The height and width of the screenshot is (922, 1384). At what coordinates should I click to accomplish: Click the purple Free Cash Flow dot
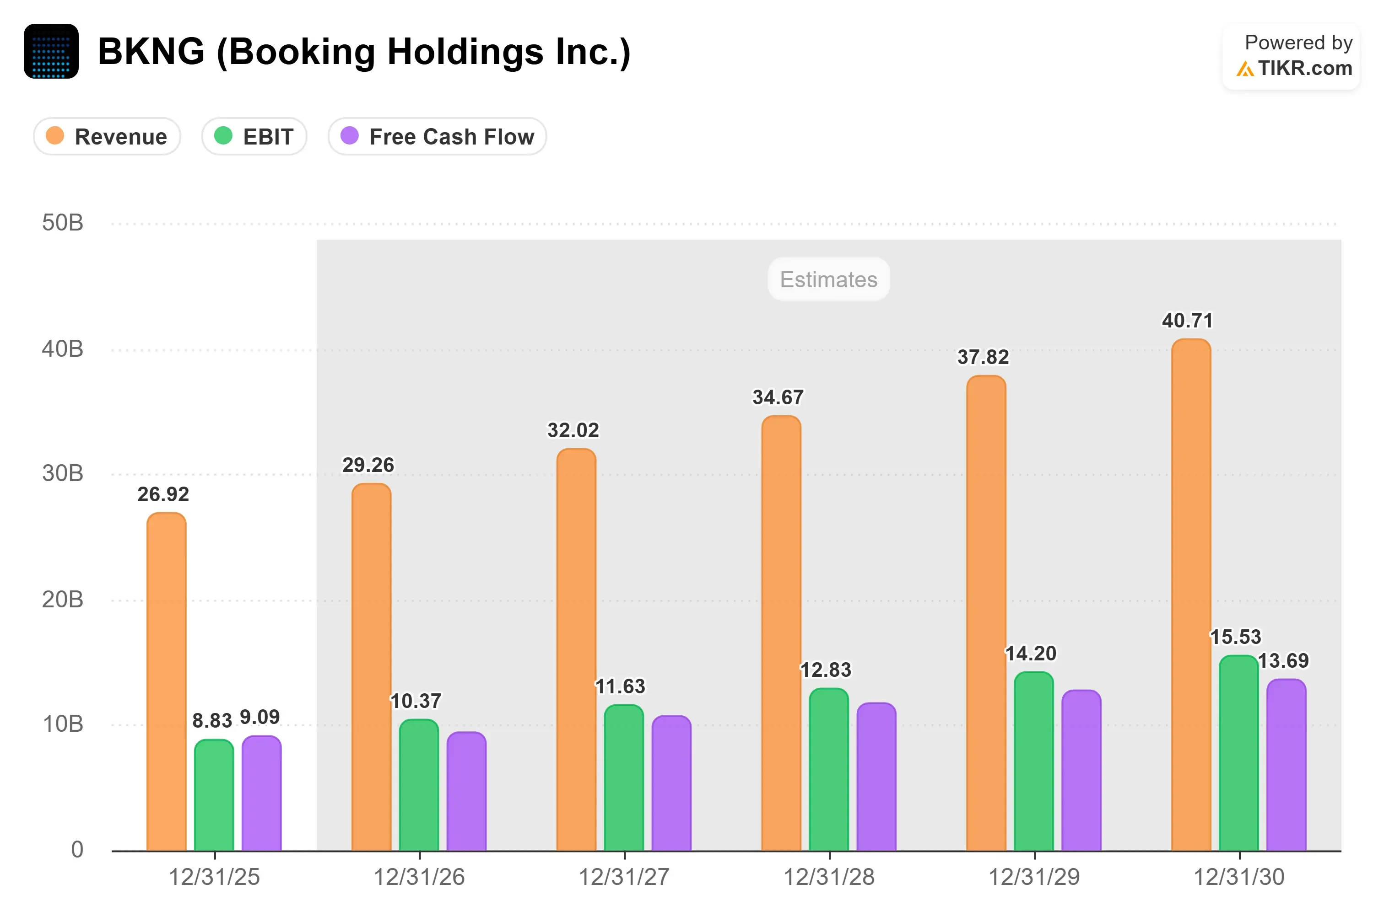pyautogui.click(x=350, y=136)
